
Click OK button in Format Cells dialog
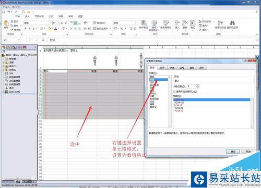[x=233, y=152]
